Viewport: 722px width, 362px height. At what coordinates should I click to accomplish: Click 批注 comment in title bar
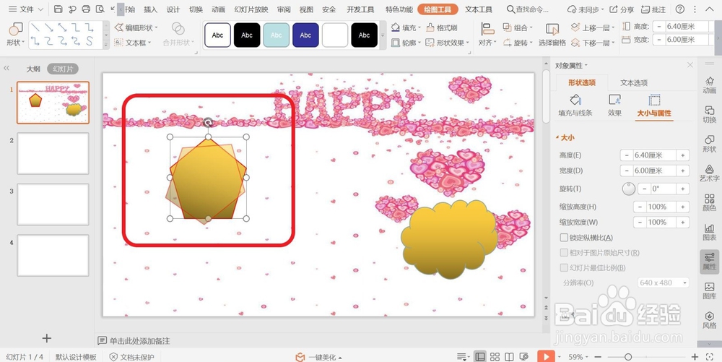pyautogui.click(x=653, y=9)
